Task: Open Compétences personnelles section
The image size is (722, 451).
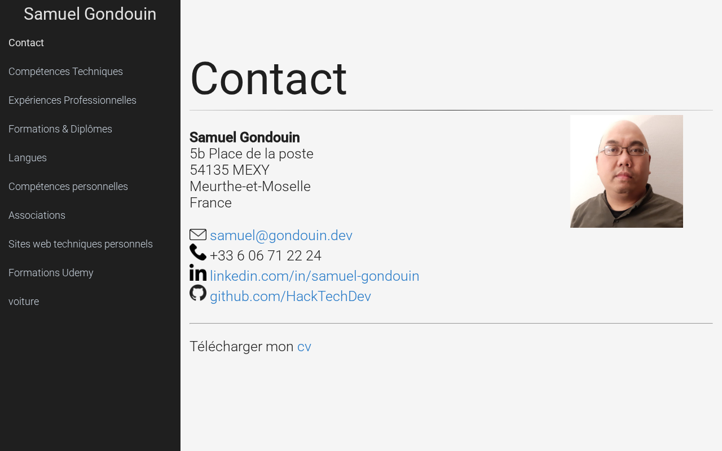Action: pyautogui.click(x=68, y=187)
